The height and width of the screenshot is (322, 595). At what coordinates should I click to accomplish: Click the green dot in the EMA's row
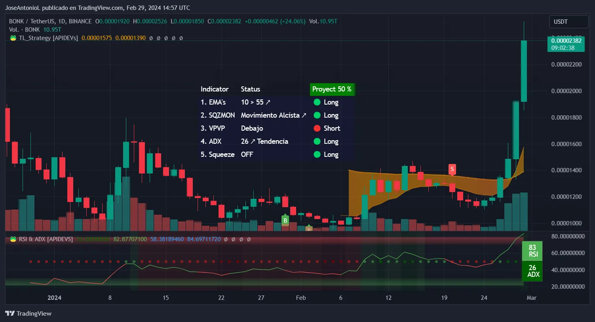point(317,102)
